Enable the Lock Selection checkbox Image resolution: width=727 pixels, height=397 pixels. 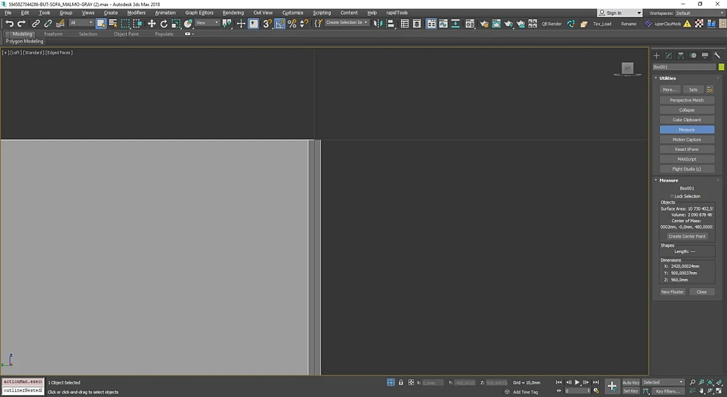pos(672,196)
